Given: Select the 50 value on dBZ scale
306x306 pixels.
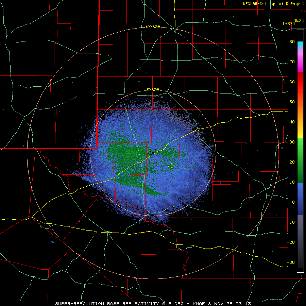Looking at the screenshot, I should [x=292, y=102].
